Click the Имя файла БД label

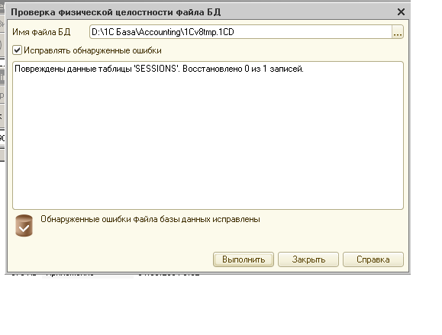tap(41, 32)
